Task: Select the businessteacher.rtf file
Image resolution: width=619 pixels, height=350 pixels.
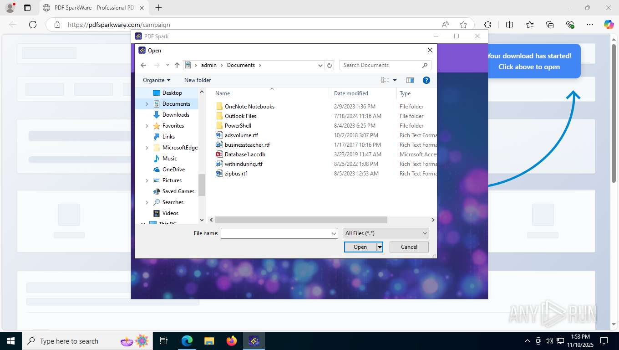Action: tap(247, 145)
